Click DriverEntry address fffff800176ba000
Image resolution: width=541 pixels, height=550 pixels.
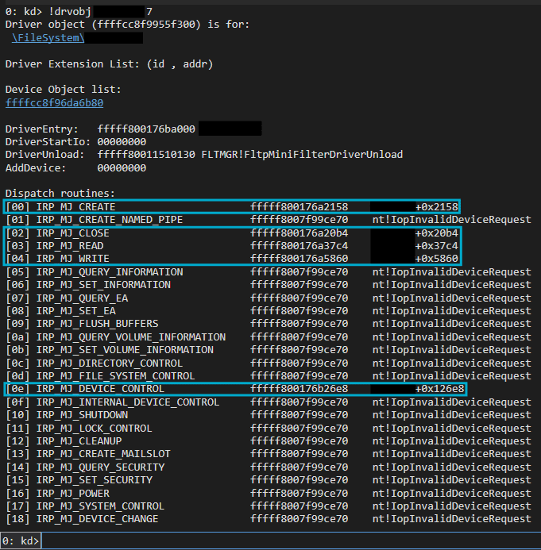146,129
